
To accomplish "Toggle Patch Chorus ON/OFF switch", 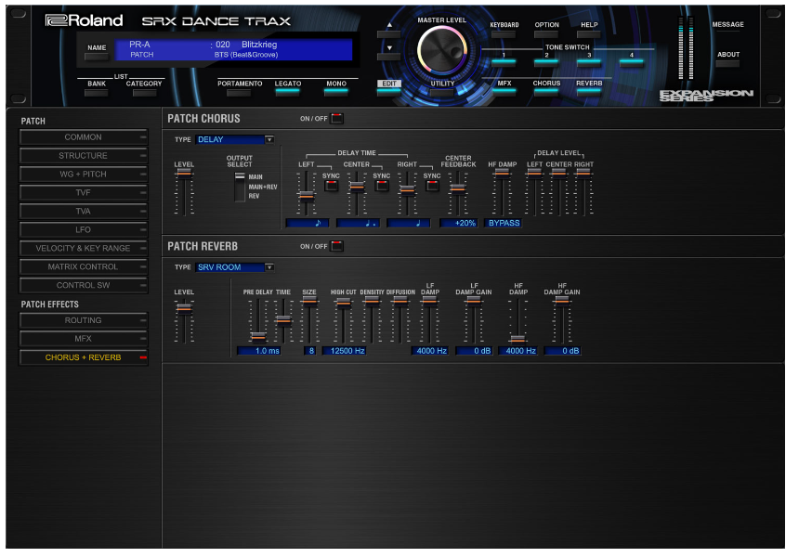I will pyautogui.click(x=337, y=119).
